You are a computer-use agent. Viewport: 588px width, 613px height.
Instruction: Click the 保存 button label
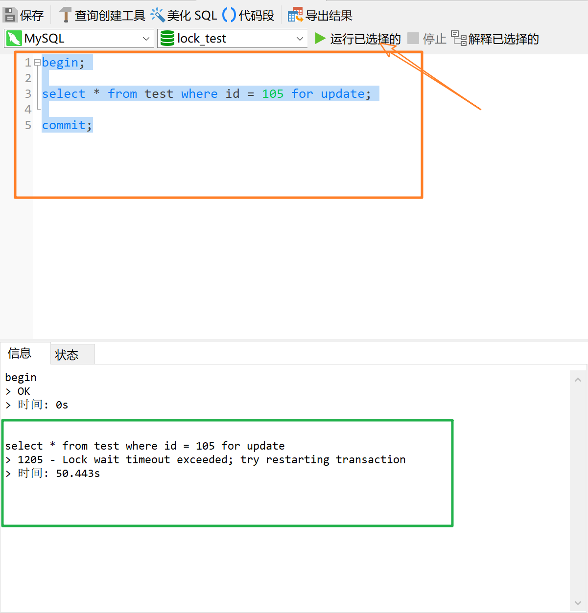32,16
